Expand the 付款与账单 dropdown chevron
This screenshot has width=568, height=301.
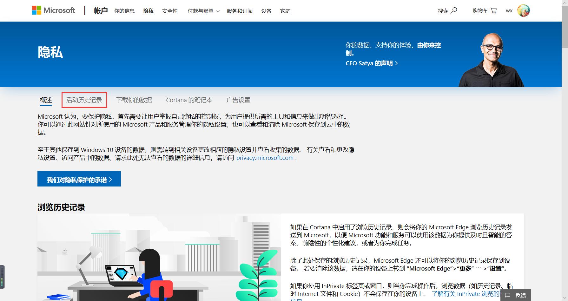coord(218,11)
